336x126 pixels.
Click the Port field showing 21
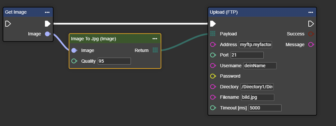[x=247, y=55]
